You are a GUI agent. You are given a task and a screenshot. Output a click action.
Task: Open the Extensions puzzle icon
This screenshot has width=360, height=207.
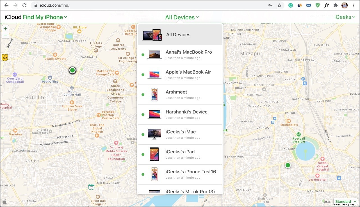point(335,5)
